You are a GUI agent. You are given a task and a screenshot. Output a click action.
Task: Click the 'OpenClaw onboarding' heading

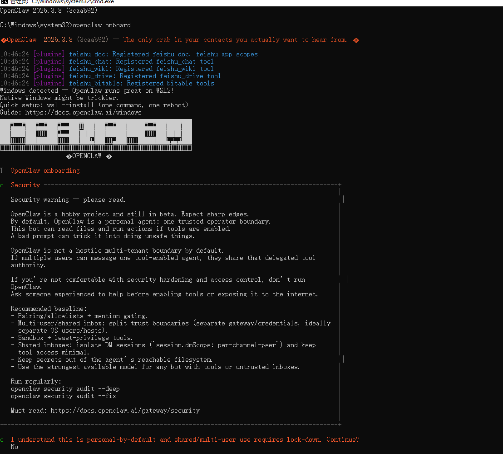click(x=45, y=170)
